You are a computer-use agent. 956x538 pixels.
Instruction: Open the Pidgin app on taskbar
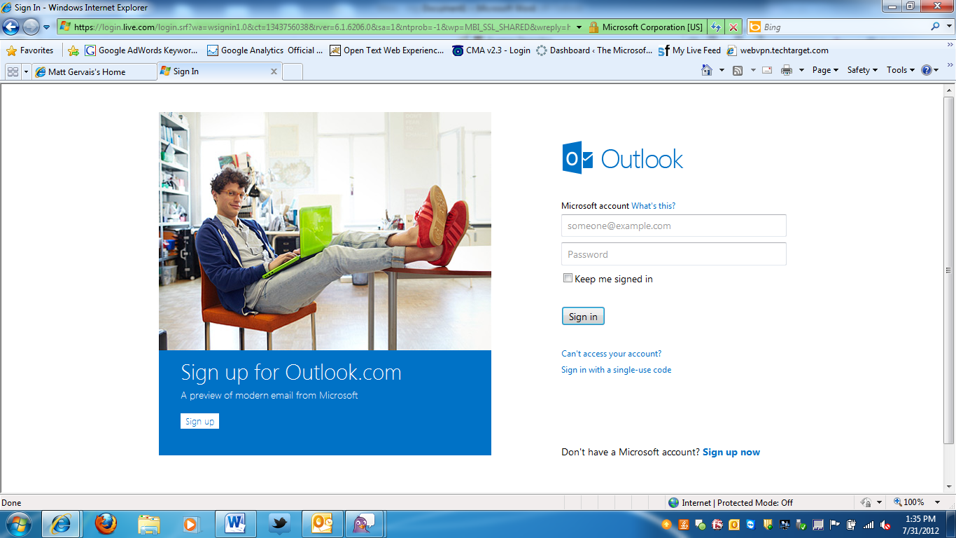coord(365,524)
